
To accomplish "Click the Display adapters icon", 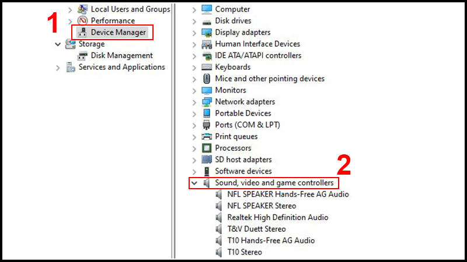I will (207, 33).
